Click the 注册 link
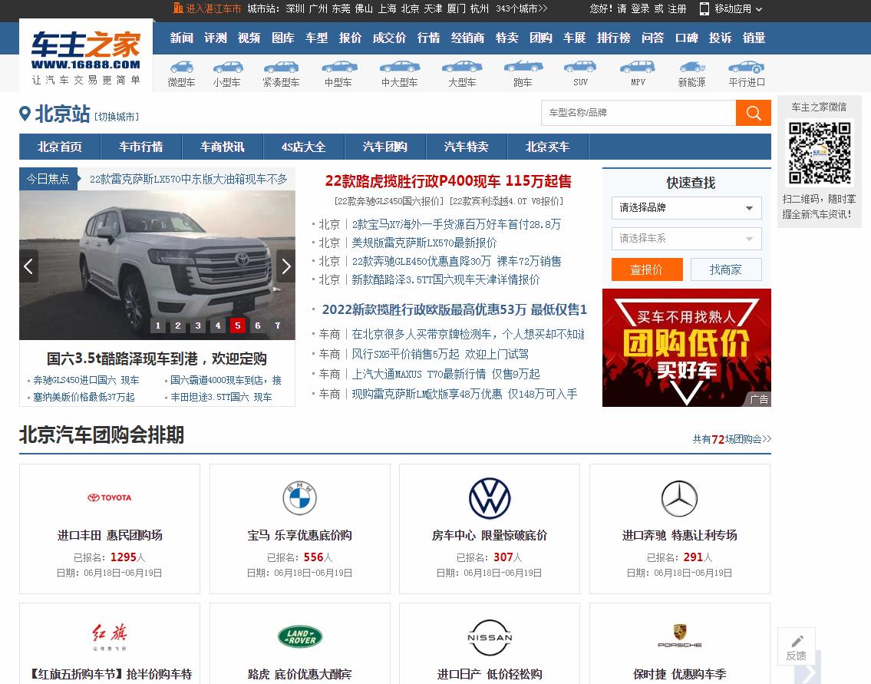This screenshot has width=871, height=684. (677, 9)
